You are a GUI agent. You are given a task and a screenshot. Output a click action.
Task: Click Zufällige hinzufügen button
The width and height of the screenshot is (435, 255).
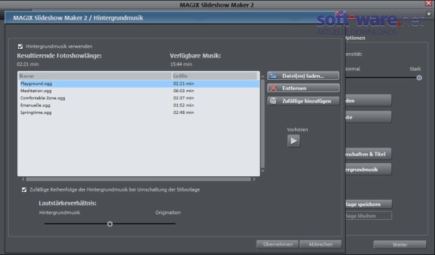point(303,101)
